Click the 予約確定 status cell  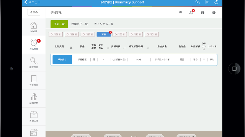pyautogui.click(x=82, y=59)
